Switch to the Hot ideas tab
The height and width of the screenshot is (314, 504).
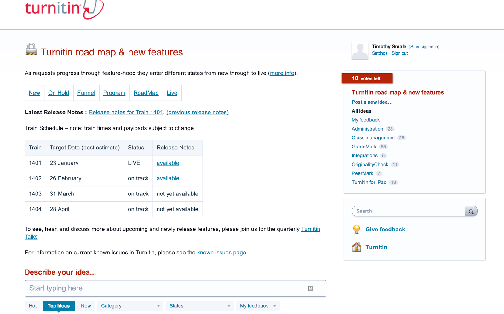point(33,306)
